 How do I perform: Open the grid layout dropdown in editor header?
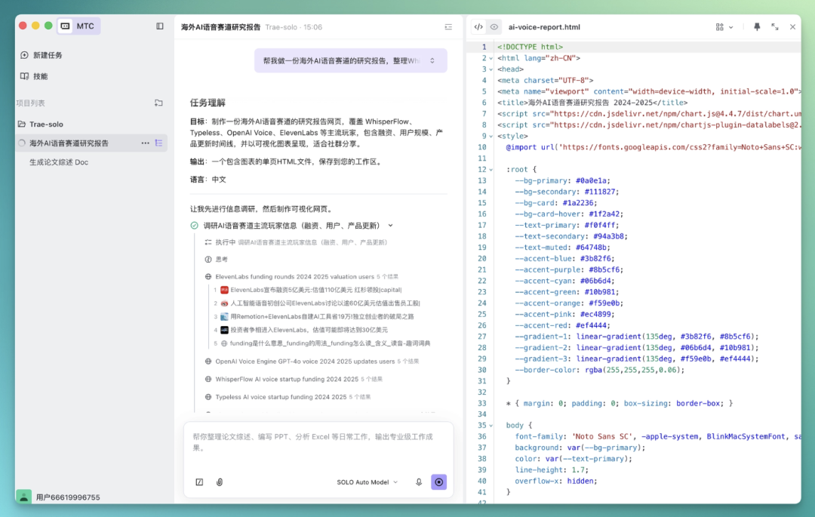pyautogui.click(x=724, y=27)
